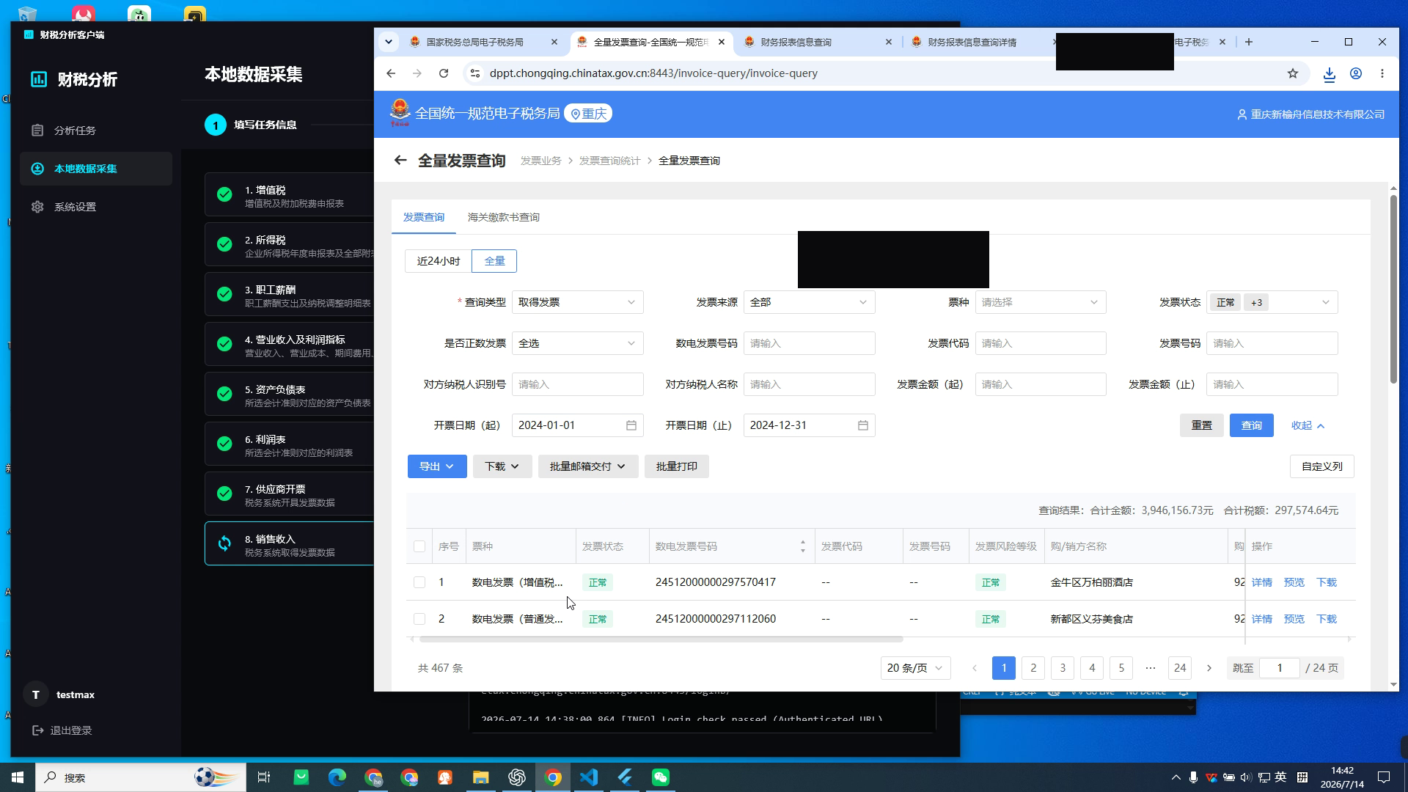
Task: Expand 批量邮箱交付 dropdown
Action: 588,466
